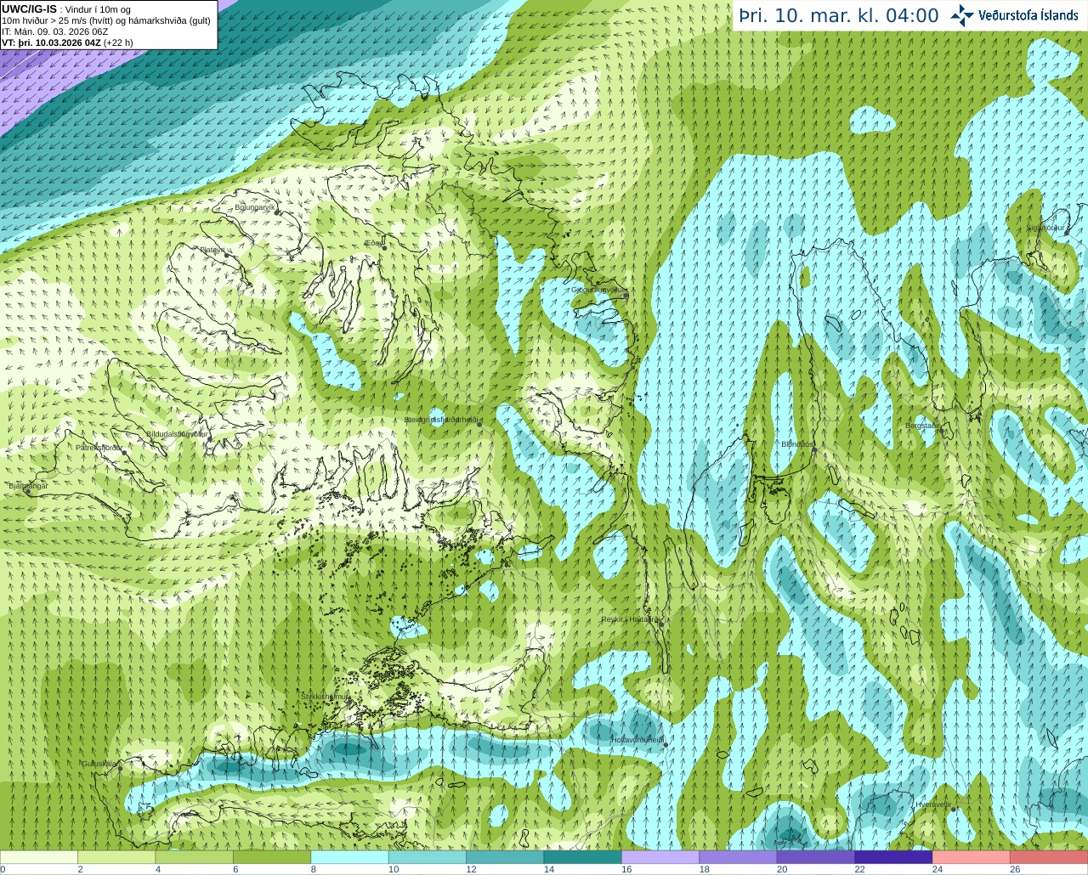Click the Holtavörðuheiði station label
Viewport: 1088px width, 875px height.
pos(637,740)
